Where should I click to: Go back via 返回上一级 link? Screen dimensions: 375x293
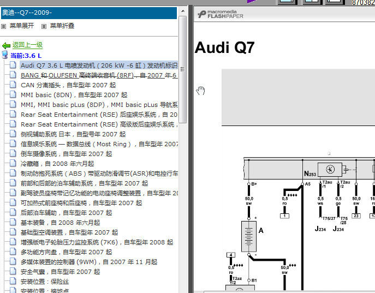coord(27,45)
